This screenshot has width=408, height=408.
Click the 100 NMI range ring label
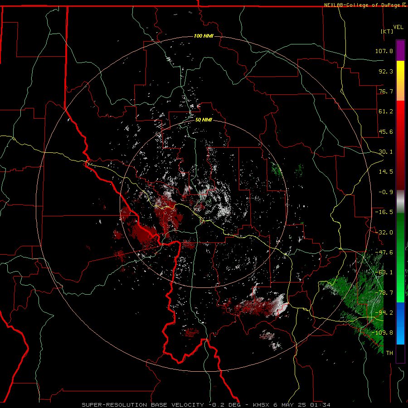pyautogui.click(x=204, y=36)
